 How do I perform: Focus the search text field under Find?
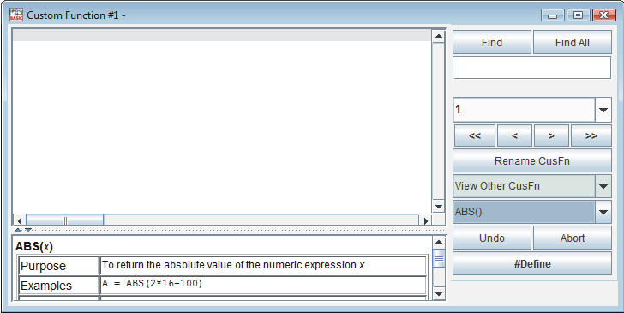(x=531, y=67)
